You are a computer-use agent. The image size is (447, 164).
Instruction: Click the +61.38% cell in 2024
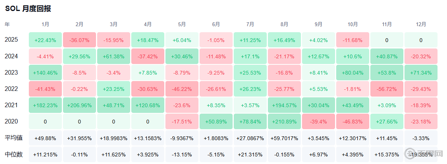coord(114,56)
